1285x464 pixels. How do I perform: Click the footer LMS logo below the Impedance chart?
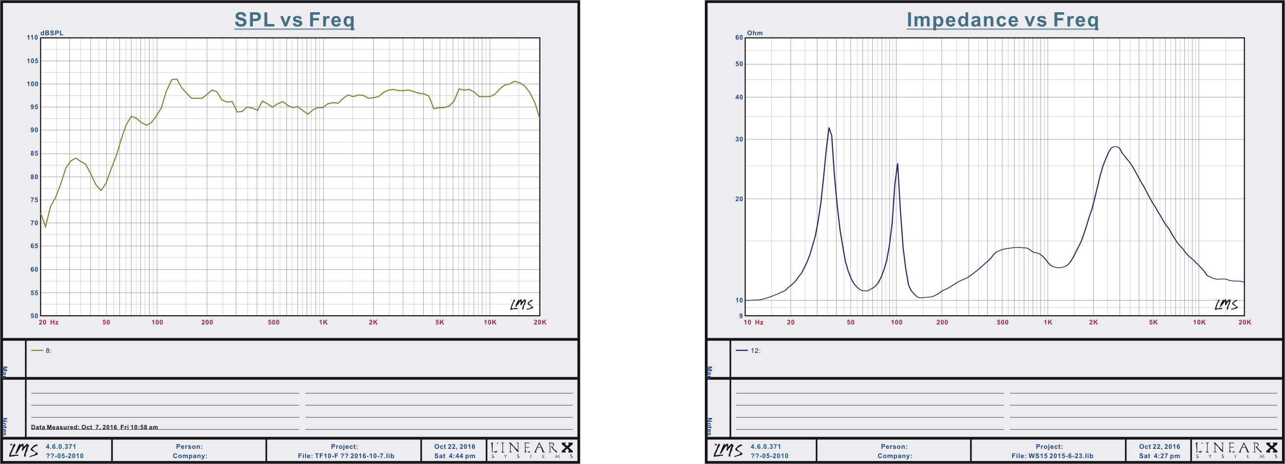point(728,450)
